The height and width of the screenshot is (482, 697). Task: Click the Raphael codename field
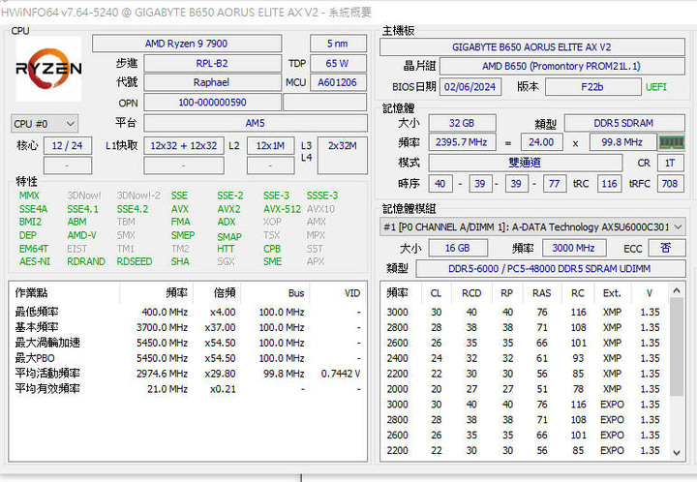click(x=212, y=82)
